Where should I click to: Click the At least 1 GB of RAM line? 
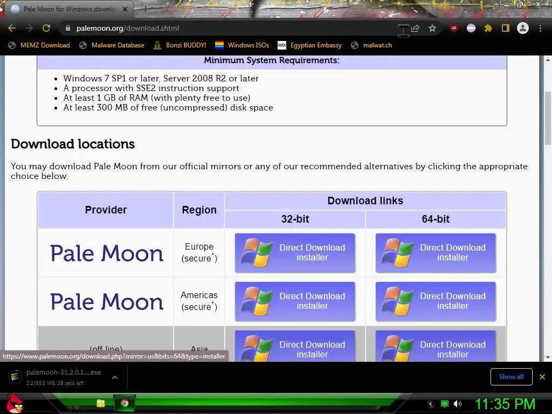tap(157, 98)
